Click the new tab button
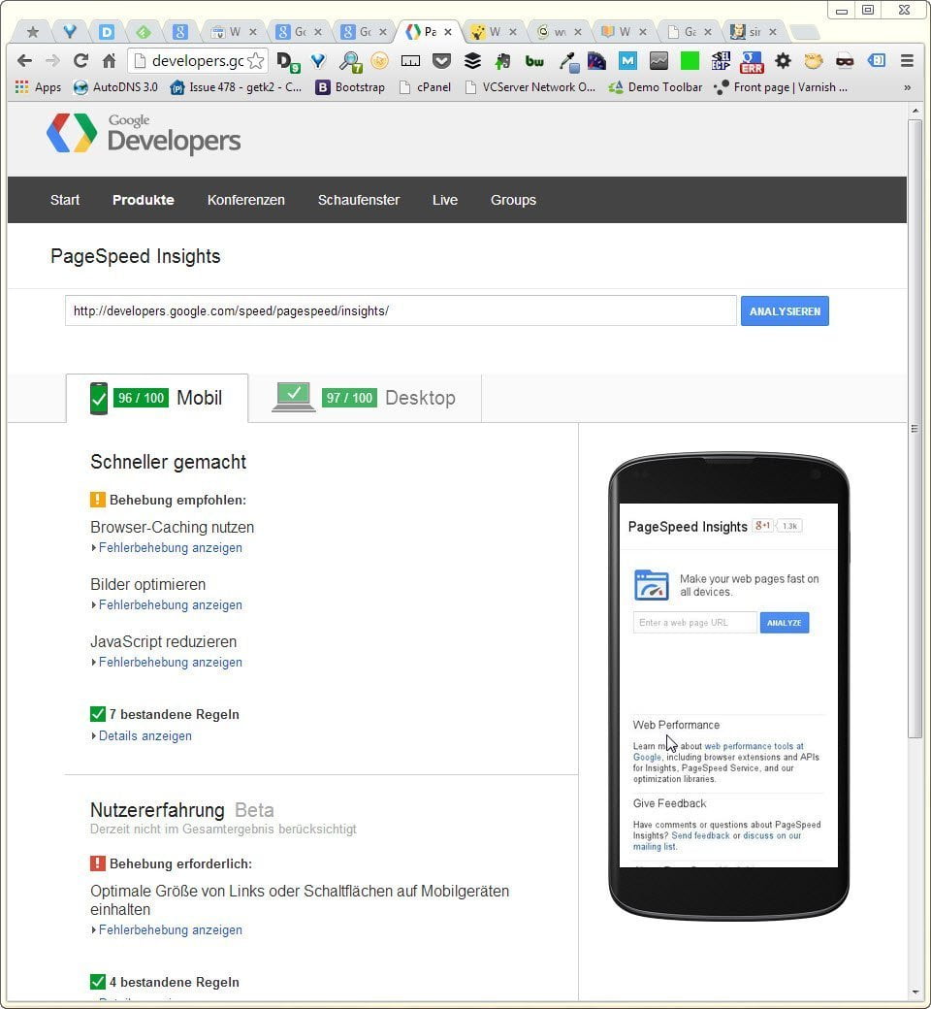931x1009 pixels. coord(804,31)
